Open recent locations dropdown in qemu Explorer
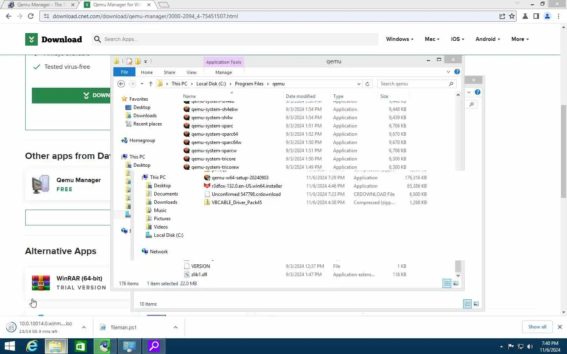Image resolution: width=567 pixels, height=354 pixels. pos(142,84)
